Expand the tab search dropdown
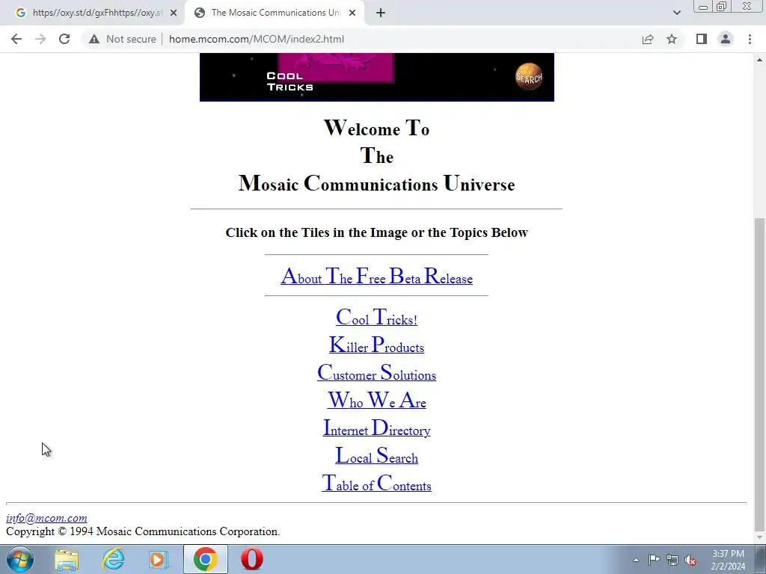Screen dimensions: 766x574 pos(676,13)
